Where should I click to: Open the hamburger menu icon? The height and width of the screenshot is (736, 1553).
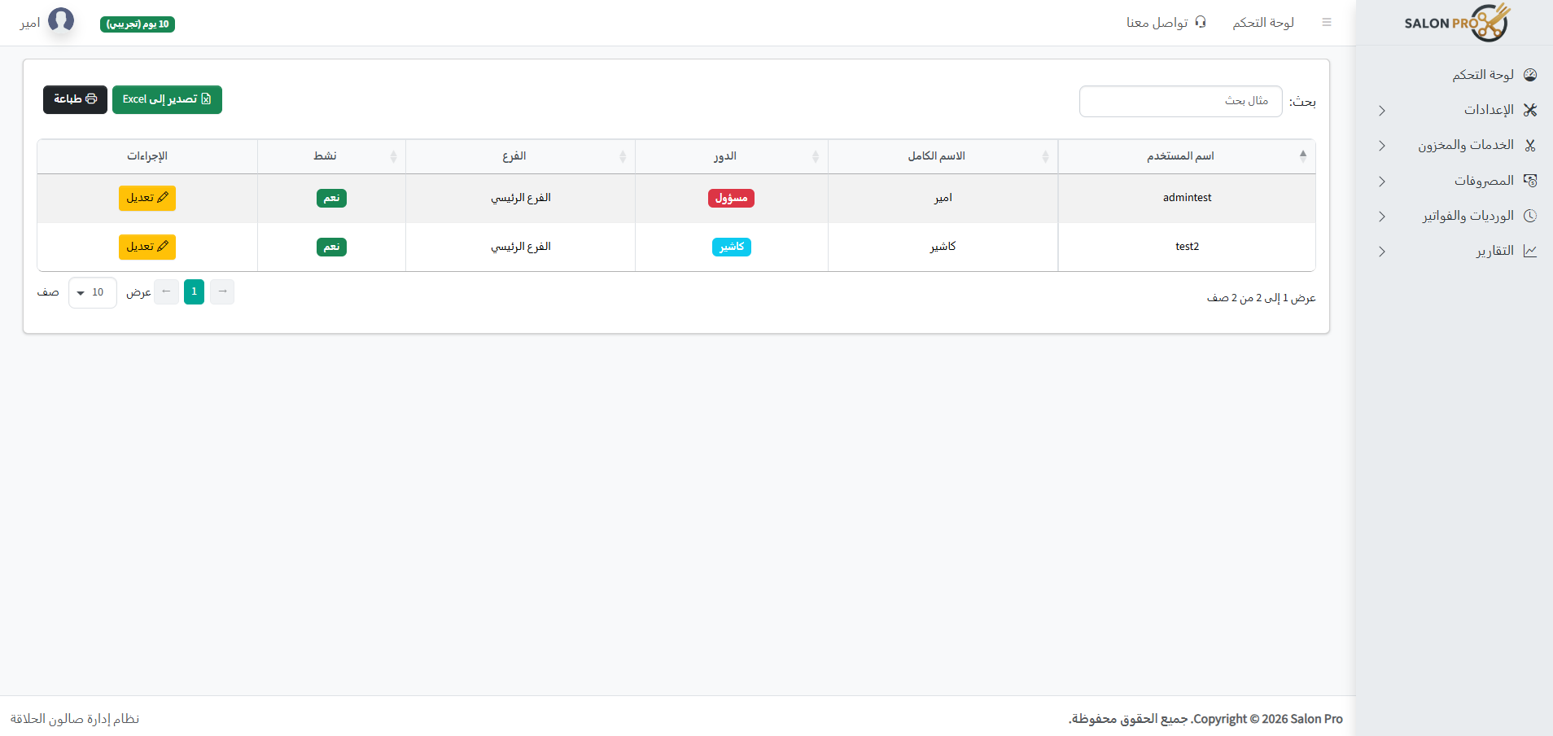coord(1328,22)
